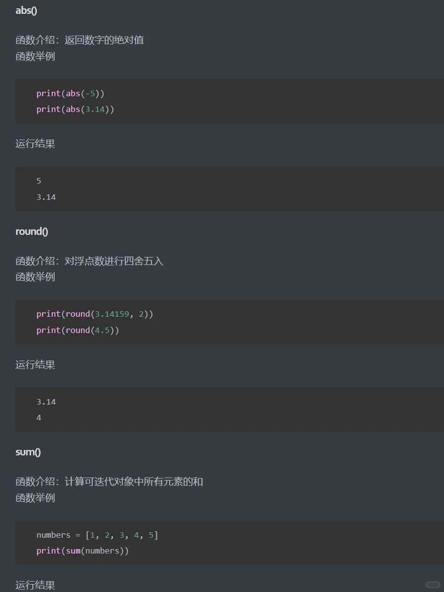The height and width of the screenshot is (592, 444).
Task: Click the code line print(round(4.5))
Action: point(76,330)
